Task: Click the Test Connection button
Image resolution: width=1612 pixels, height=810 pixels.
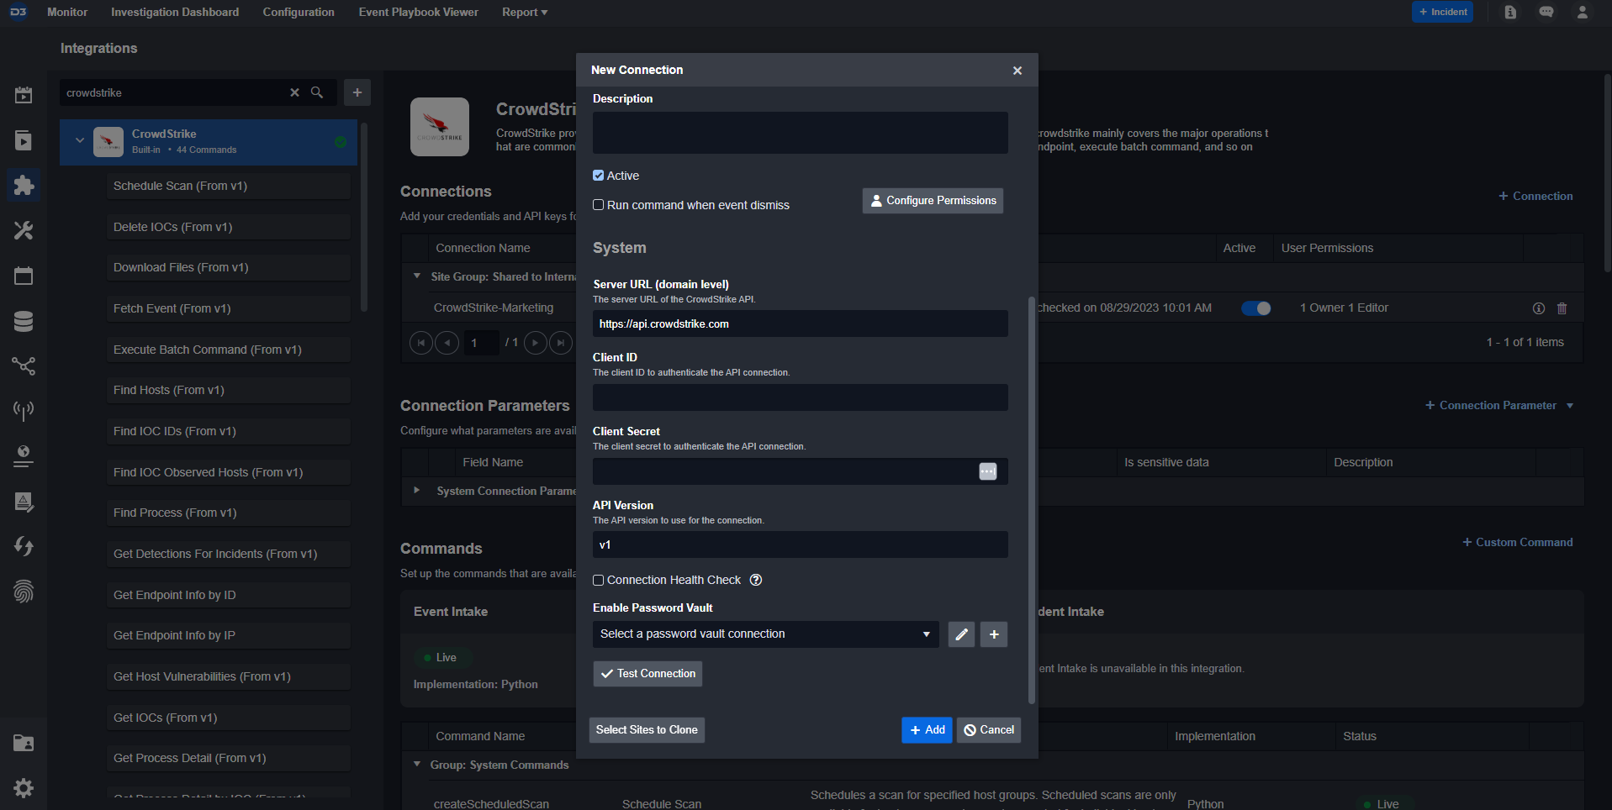Action: 647,674
